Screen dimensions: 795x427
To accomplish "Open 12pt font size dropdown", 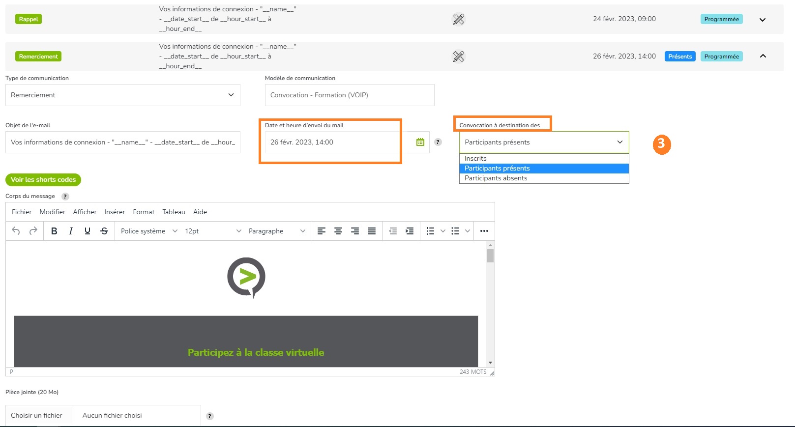I will tap(213, 231).
